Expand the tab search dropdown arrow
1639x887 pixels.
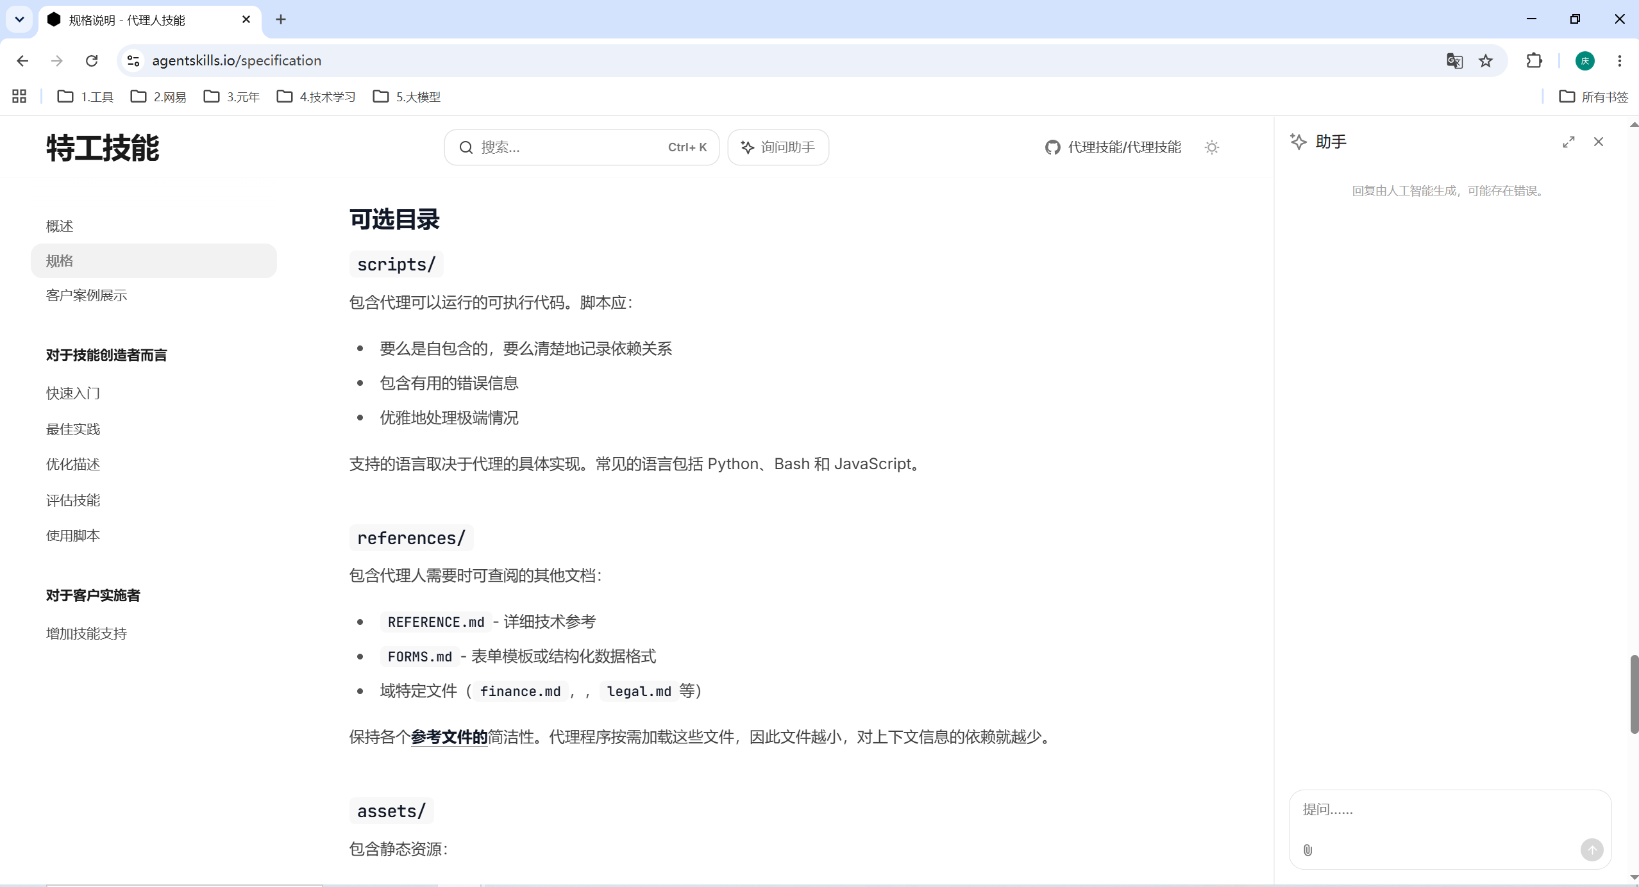(20, 19)
